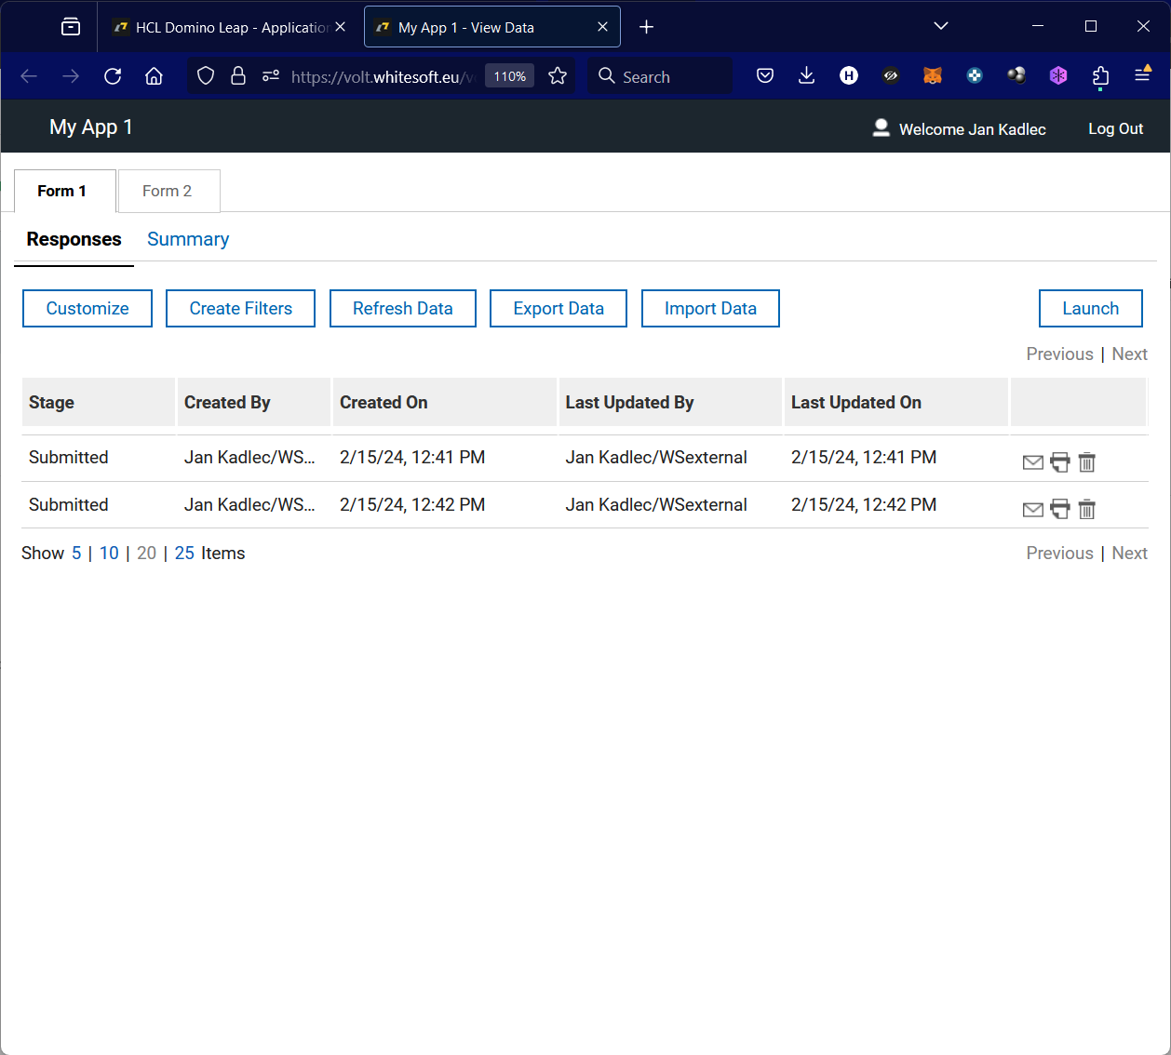The height and width of the screenshot is (1055, 1171).
Task: Open the Extensions puzzle piece icon
Action: point(1100,75)
